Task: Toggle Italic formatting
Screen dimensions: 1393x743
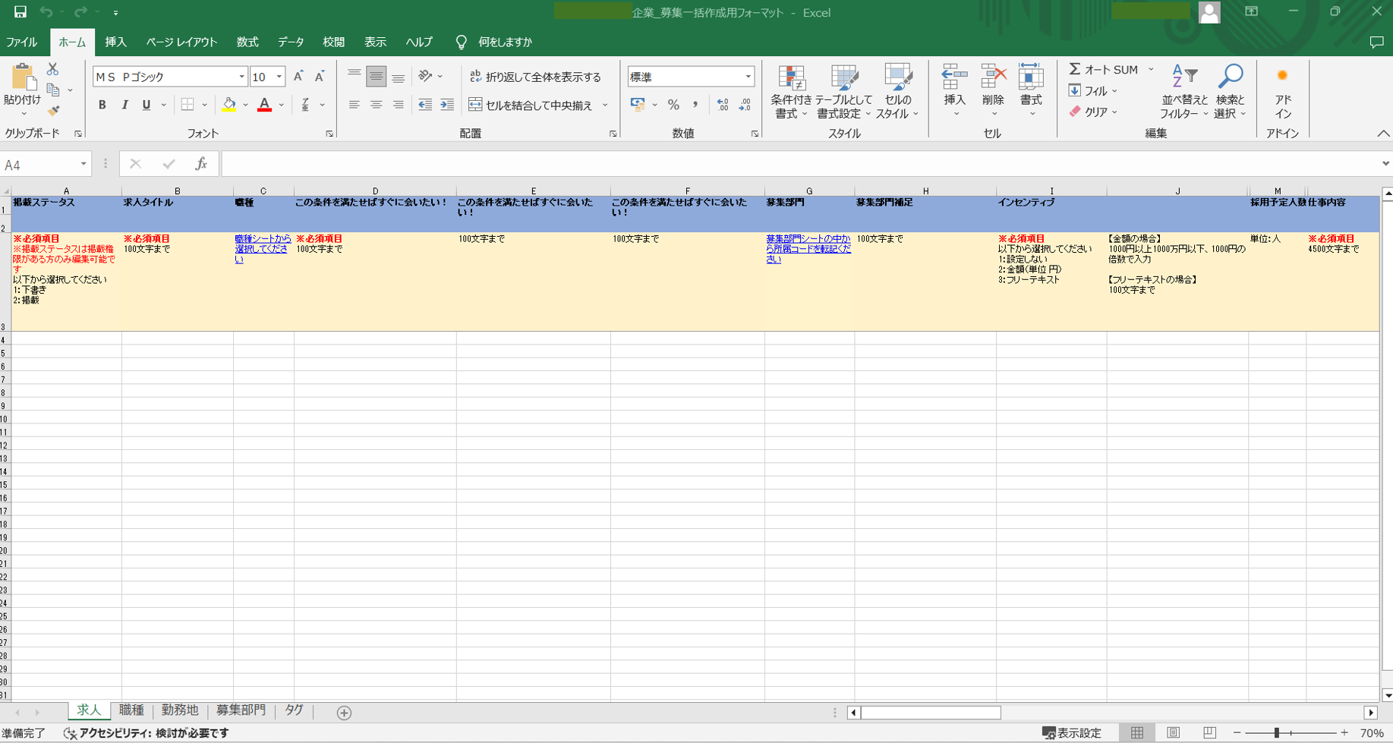Action: coord(124,105)
